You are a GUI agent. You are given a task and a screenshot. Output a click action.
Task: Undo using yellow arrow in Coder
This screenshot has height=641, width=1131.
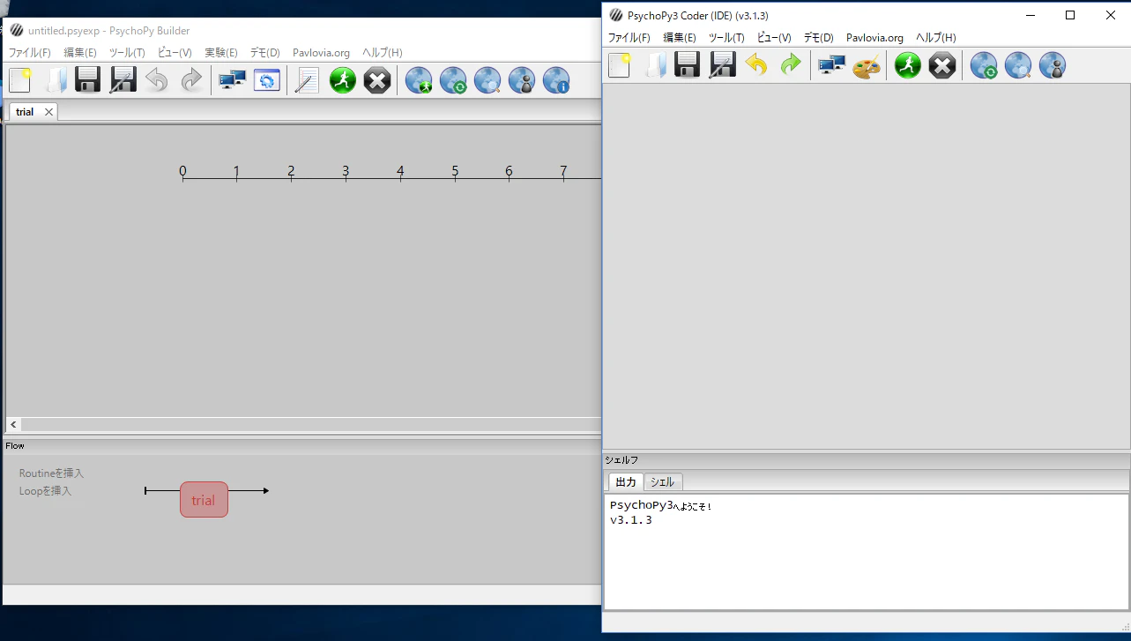(756, 65)
